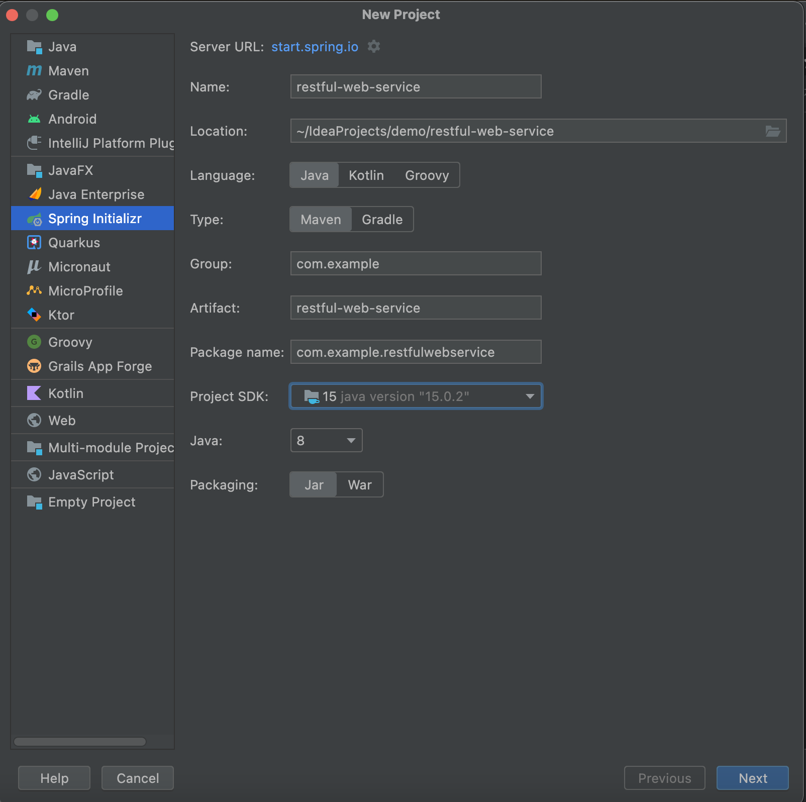
Task: Click the JavaFX folder icon
Action: (x=34, y=170)
